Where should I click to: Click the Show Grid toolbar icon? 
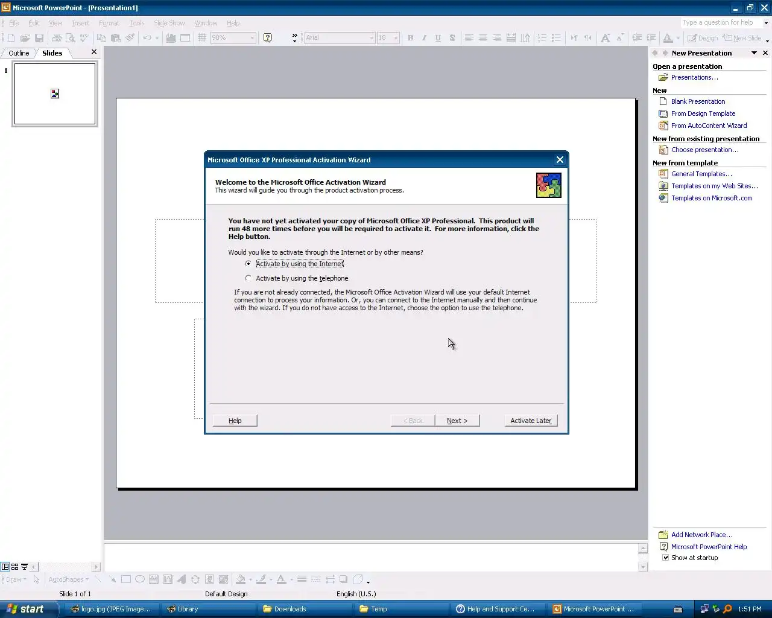(202, 38)
